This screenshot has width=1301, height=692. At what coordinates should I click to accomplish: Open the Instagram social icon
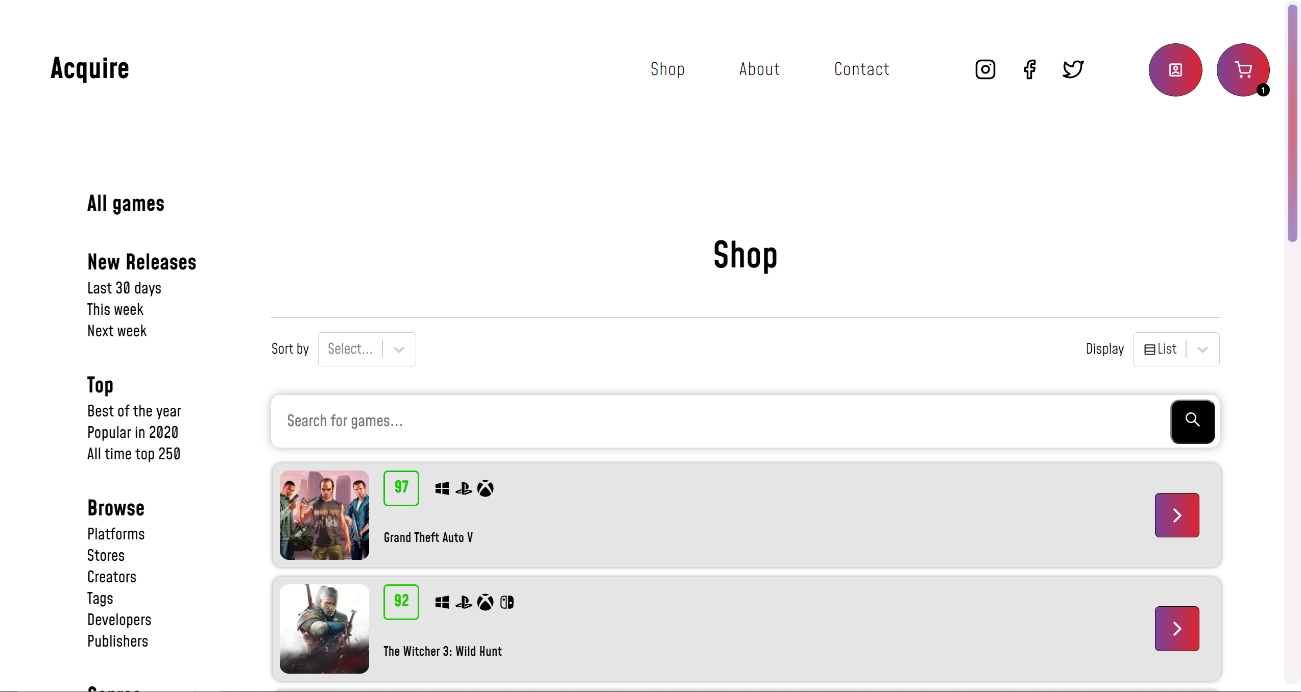[x=985, y=69]
